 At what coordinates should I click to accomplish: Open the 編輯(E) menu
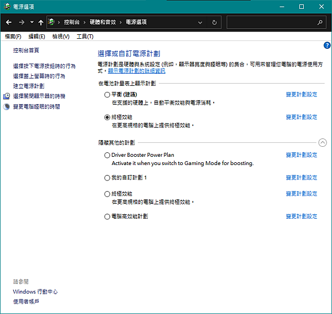(37, 37)
